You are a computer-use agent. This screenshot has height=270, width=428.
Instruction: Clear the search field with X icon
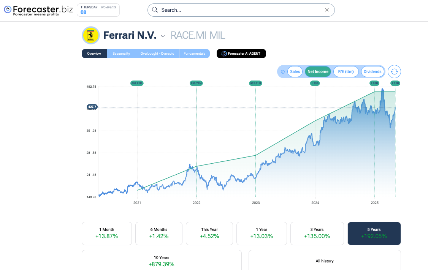[327, 10]
